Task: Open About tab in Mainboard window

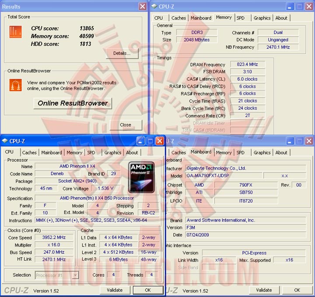Action: [281, 153]
